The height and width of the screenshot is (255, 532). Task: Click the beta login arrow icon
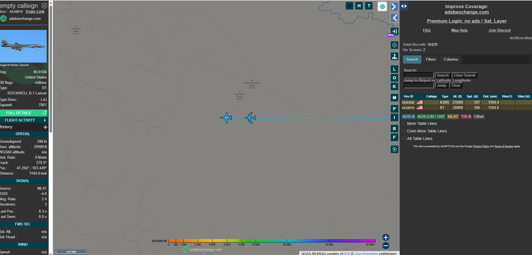394,31
